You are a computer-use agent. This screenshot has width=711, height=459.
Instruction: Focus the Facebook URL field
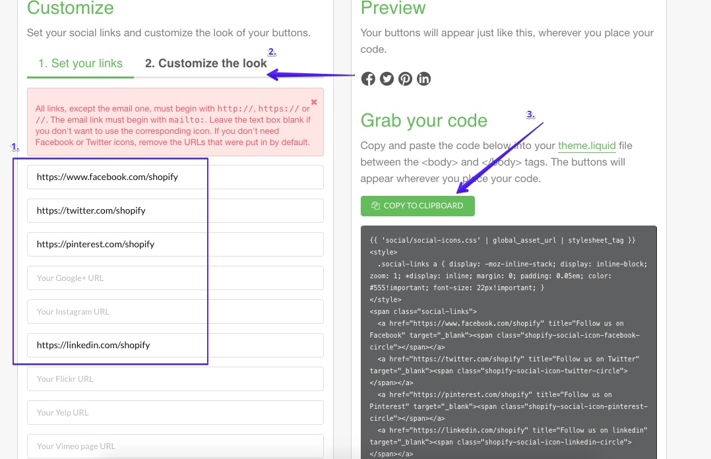175,177
